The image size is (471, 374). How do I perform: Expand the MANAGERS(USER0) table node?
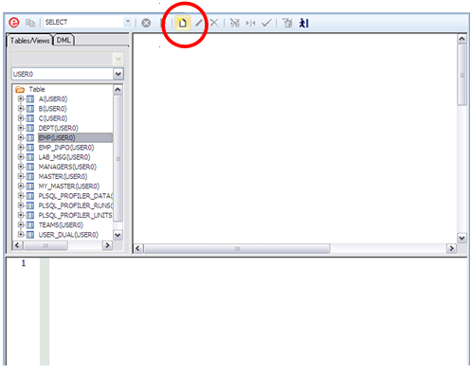coord(21,167)
